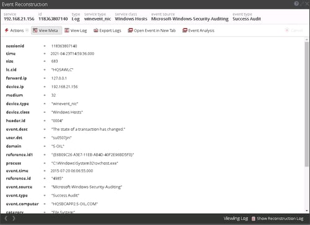310x225 pixels.
Task: Click the medium value 32
Action: click(53, 95)
